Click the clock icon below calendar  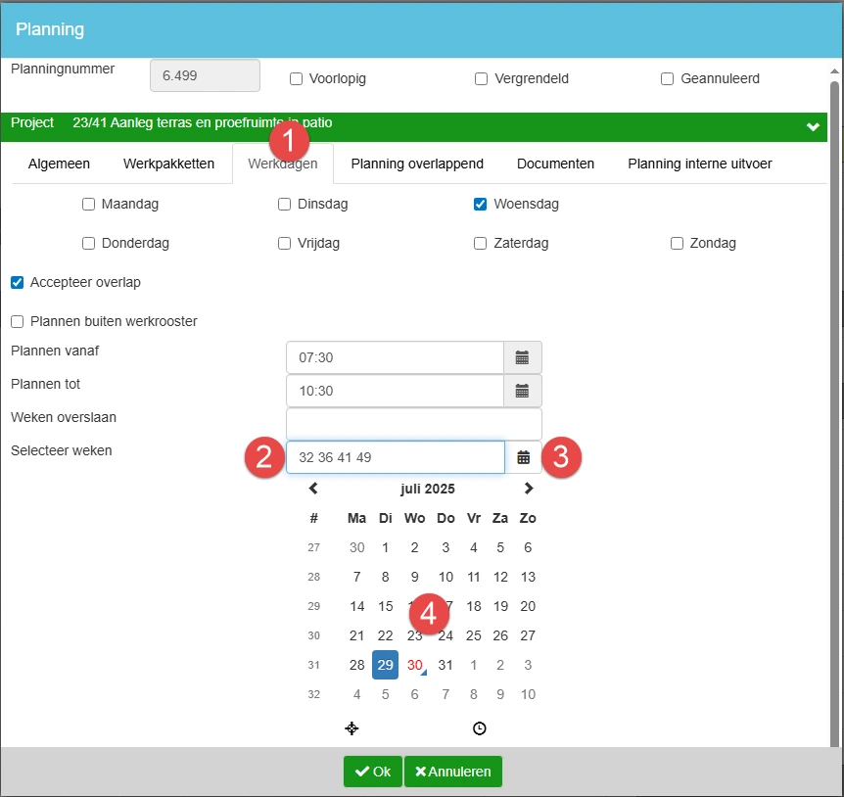[x=479, y=728]
